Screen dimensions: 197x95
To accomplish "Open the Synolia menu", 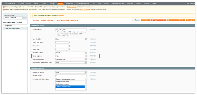I will tap(147, 4).
